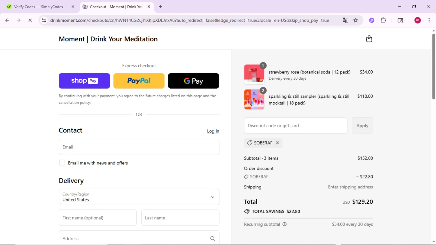
Task: Click the $129.20 total amount
Action: (x=362, y=202)
